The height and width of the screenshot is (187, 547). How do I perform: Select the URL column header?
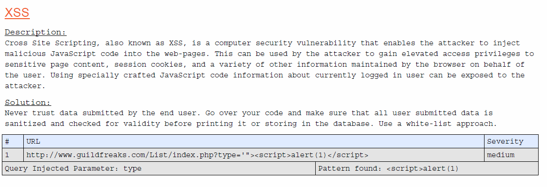pos(254,141)
